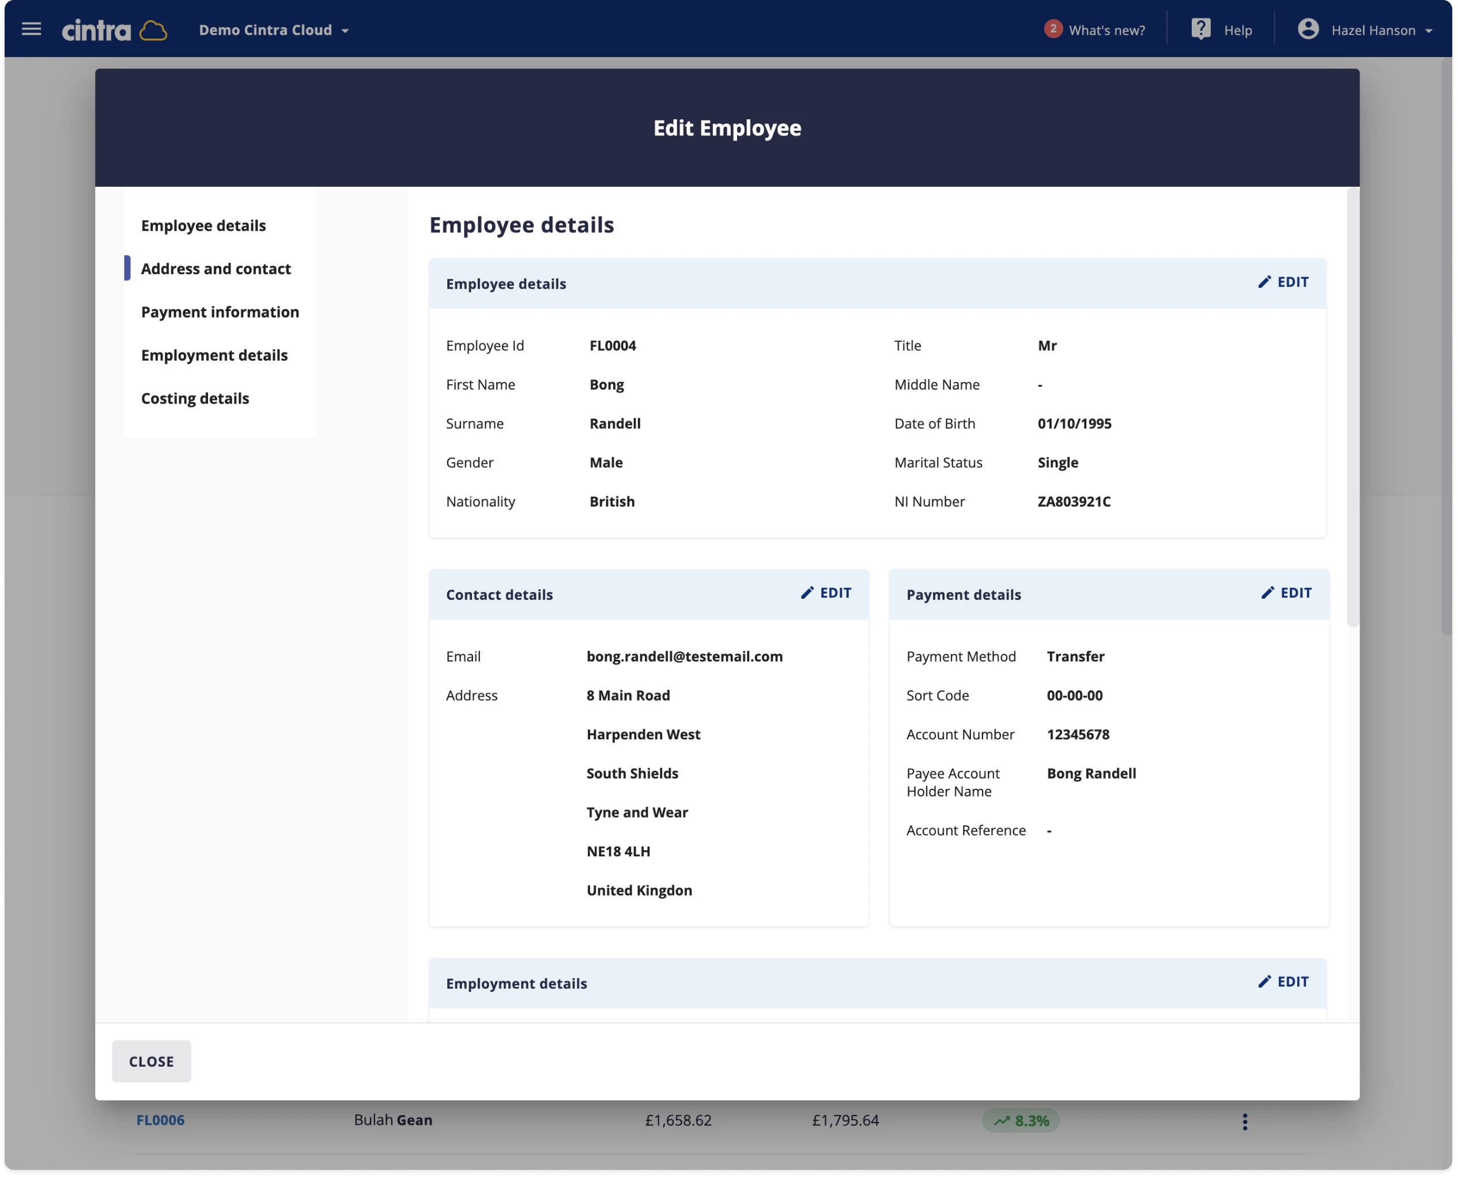This screenshot has width=1458, height=1186.
Task: Click the pencil icon on Employment details
Action: click(1264, 982)
